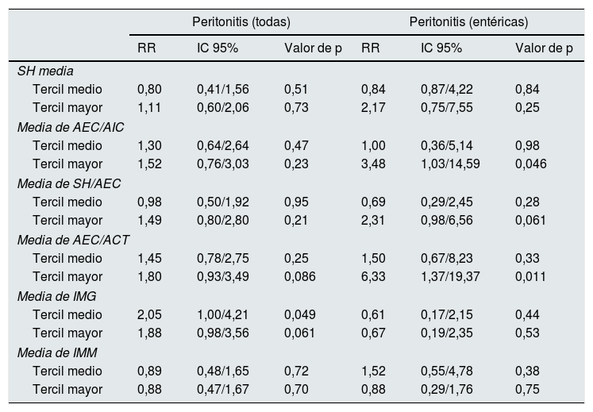Click the 'Peritonitis (entéricas)' column header
This screenshot has width=593, height=412.
(468, 21)
